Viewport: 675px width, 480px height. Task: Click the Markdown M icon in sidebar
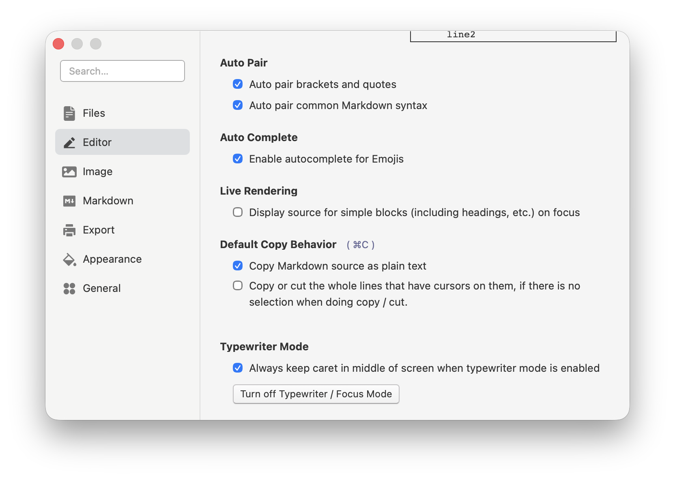69,201
